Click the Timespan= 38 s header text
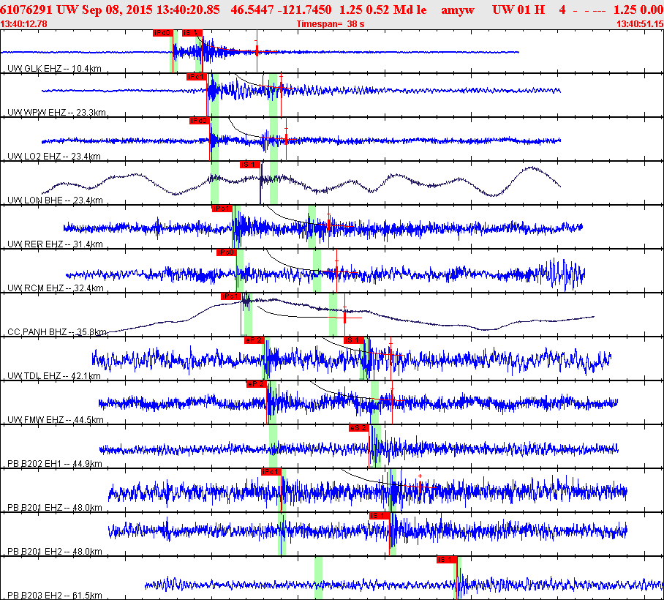The width and height of the screenshot is (664, 600). pyautogui.click(x=331, y=24)
